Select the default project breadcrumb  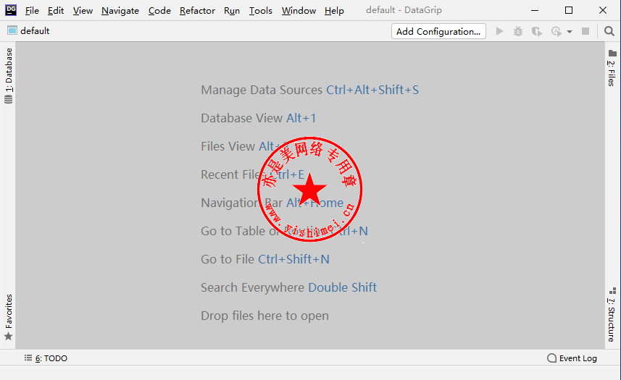click(x=28, y=31)
